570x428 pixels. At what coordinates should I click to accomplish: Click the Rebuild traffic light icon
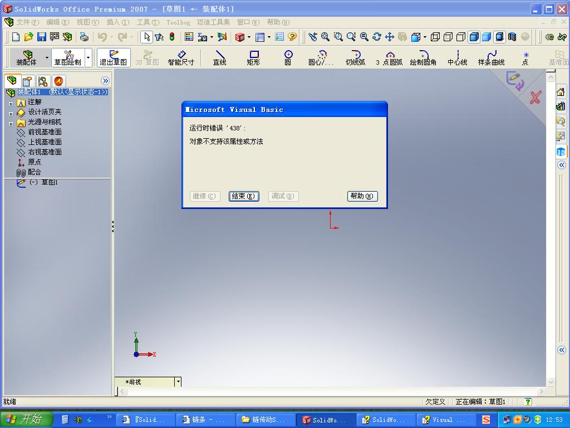coord(171,37)
